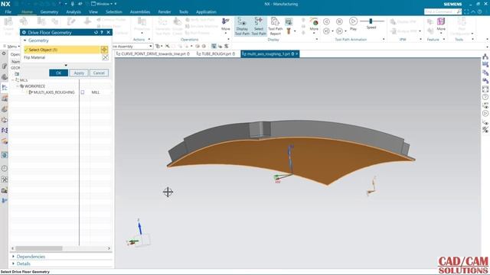Click the animation Speed slider handle
Screen dimensions: 490x275
point(371,21)
